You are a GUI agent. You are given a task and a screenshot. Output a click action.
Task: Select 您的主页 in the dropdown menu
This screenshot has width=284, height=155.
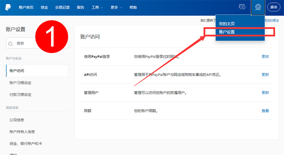pos(227,24)
